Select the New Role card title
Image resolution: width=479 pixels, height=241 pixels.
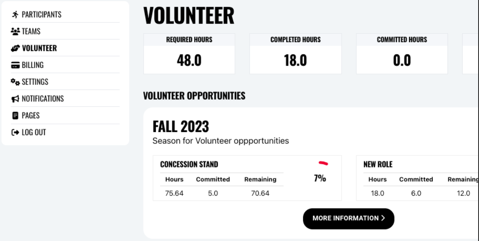point(378,164)
